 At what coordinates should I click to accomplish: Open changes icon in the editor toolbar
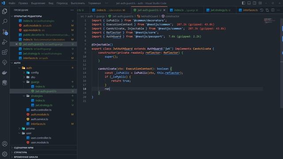point(267,10)
